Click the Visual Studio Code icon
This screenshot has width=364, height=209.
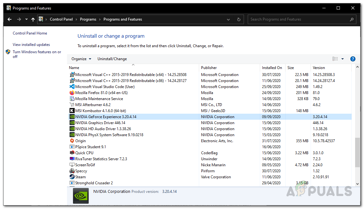[x=72, y=87]
